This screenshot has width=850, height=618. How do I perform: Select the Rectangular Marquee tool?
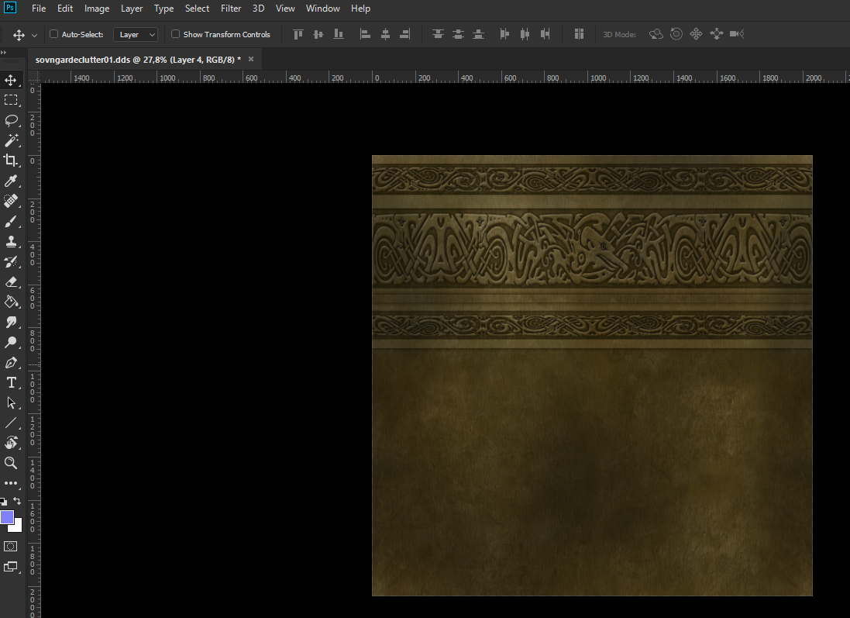point(11,100)
